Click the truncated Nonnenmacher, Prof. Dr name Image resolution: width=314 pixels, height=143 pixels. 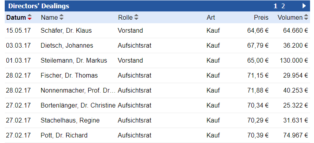click(x=78, y=91)
